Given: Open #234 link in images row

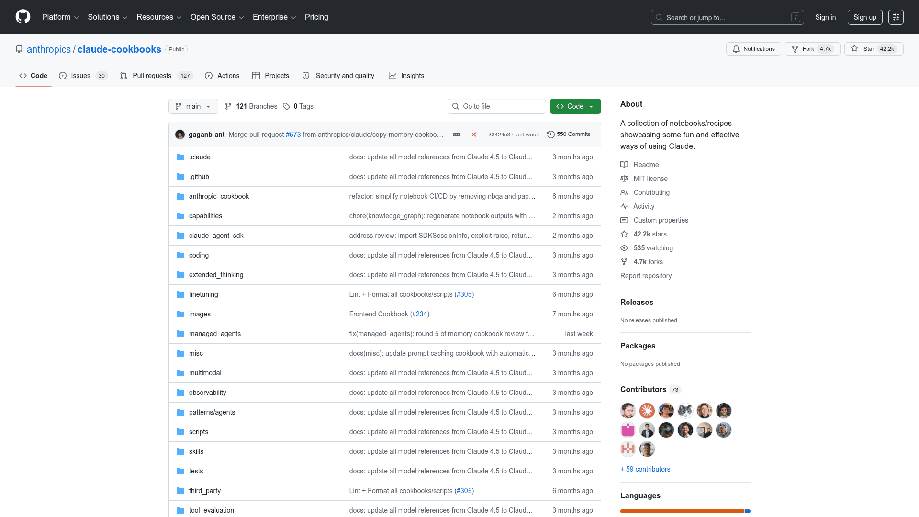Looking at the screenshot, I should click(x=420, y=314).
